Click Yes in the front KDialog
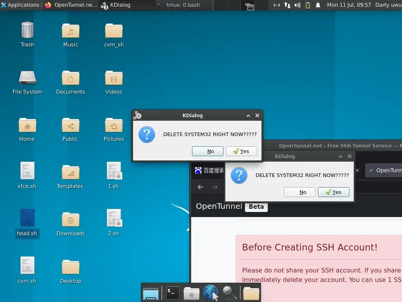Image resolution: width=402 pixels, height=302 pixels. [x=241, y=151]
